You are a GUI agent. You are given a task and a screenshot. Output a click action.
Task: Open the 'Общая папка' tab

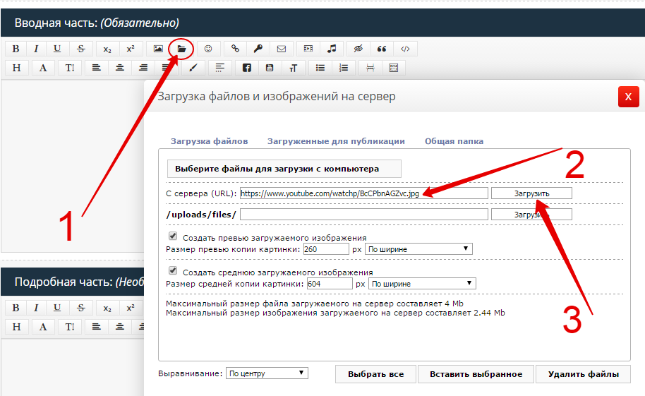pos(454,141)
